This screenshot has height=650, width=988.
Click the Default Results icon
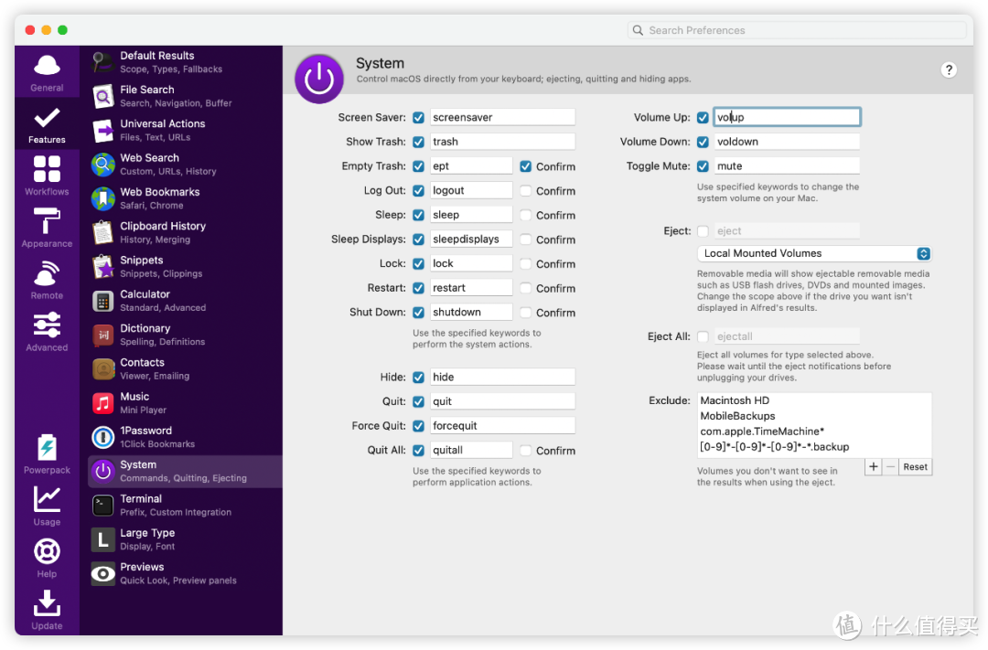pyautogui.click(x=102, y=62)
